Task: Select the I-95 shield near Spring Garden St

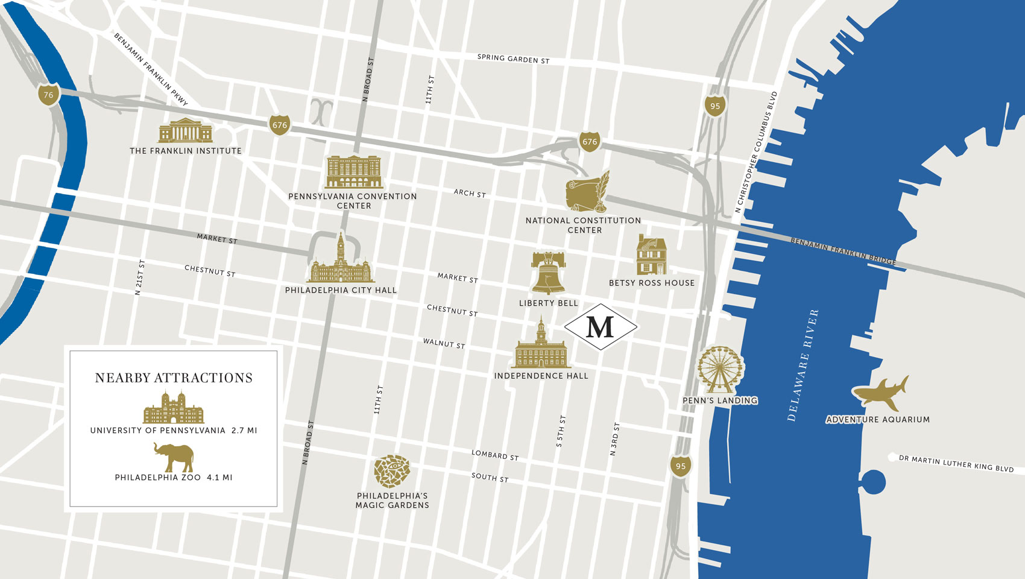Action: [714, 106]
